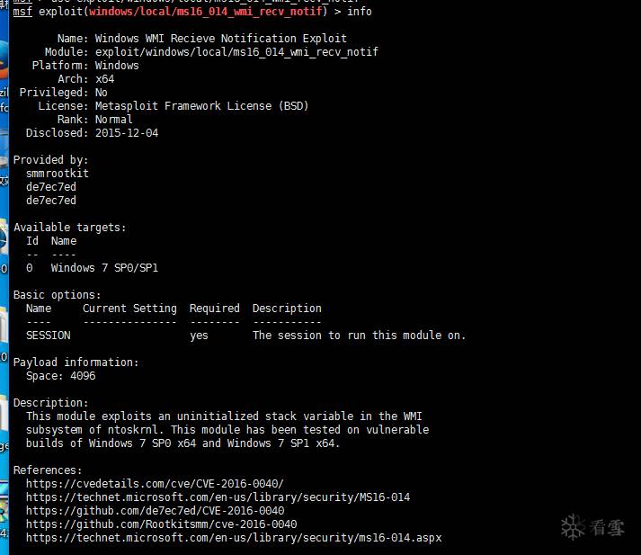Click the yes value under Required

pos(199,336)
